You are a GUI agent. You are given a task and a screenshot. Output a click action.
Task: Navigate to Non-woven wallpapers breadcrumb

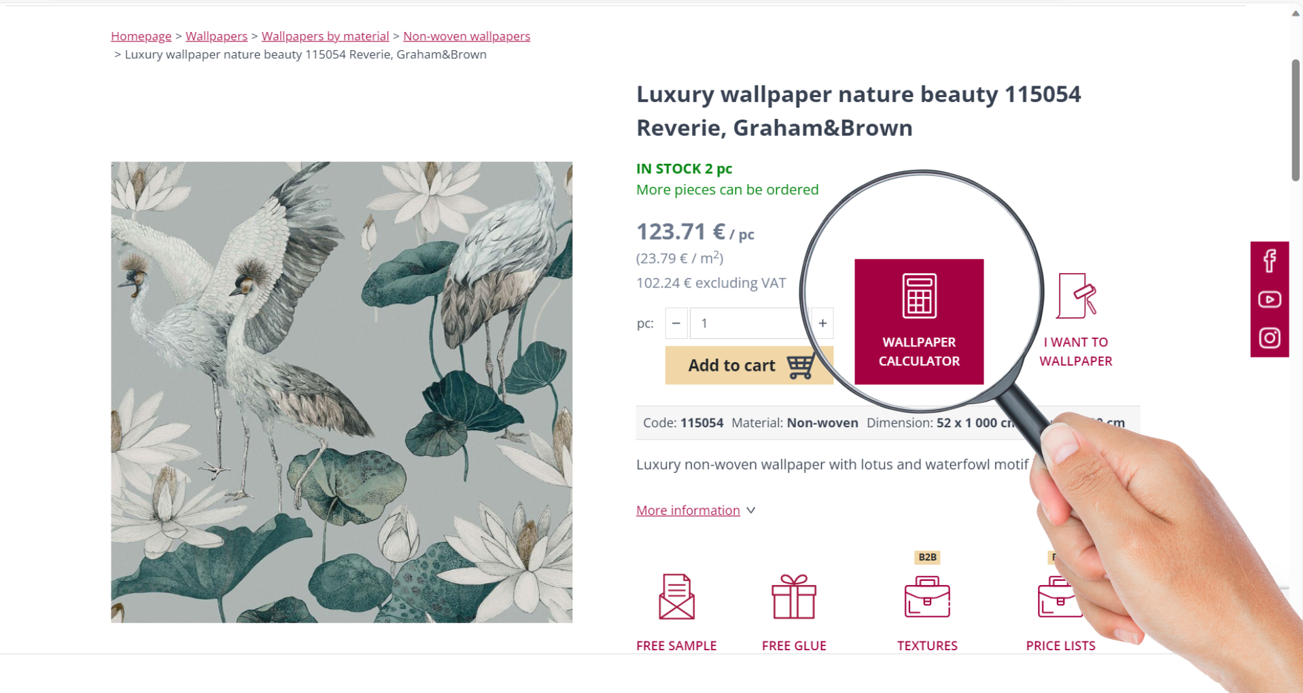[x=466, y=36]
